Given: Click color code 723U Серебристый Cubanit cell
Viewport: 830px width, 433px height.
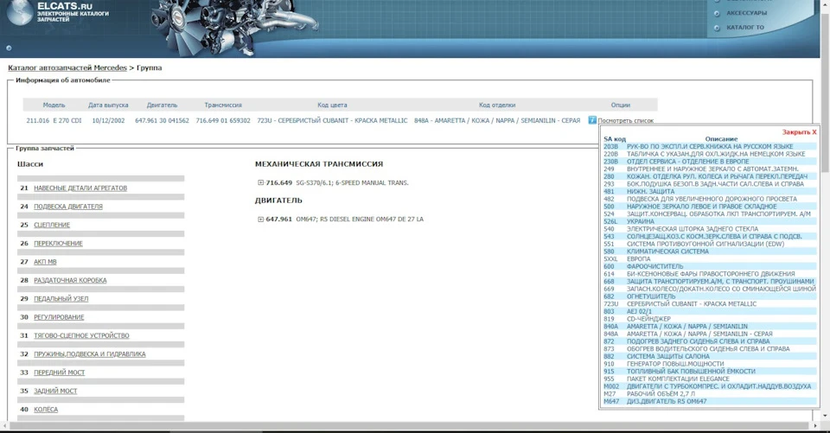Looking at the screenshot, I should pyautogui.click(x=332, y=121).
